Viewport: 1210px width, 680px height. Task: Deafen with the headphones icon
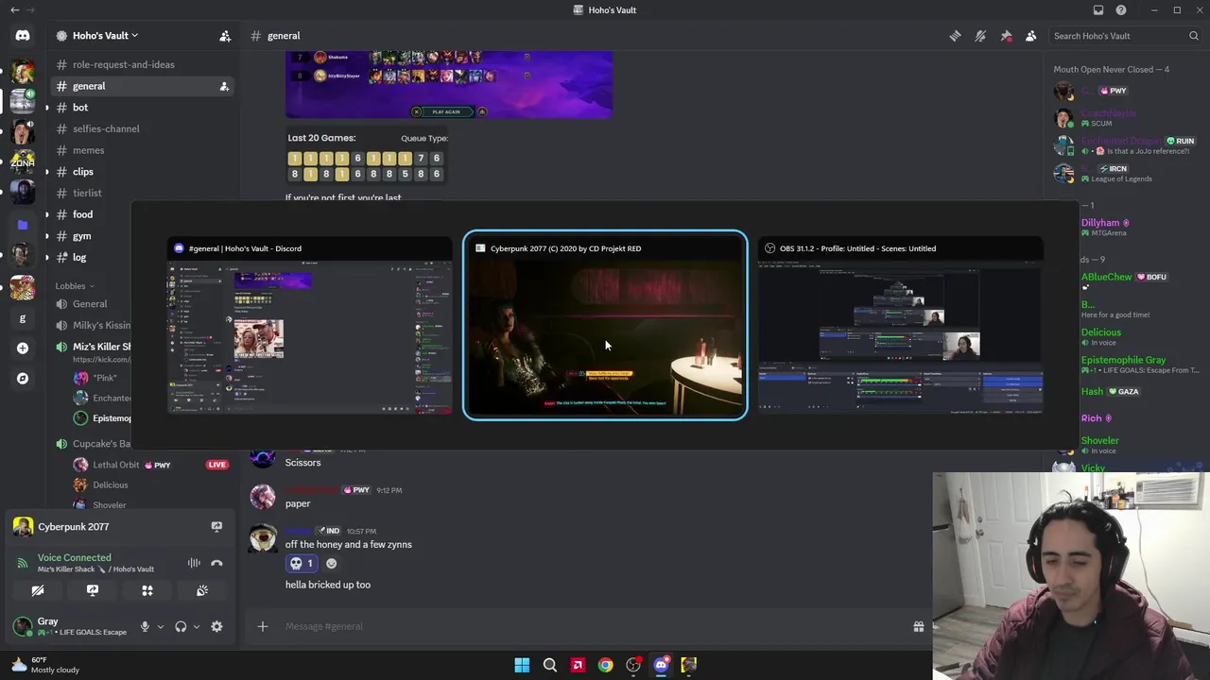pos(181,626)
